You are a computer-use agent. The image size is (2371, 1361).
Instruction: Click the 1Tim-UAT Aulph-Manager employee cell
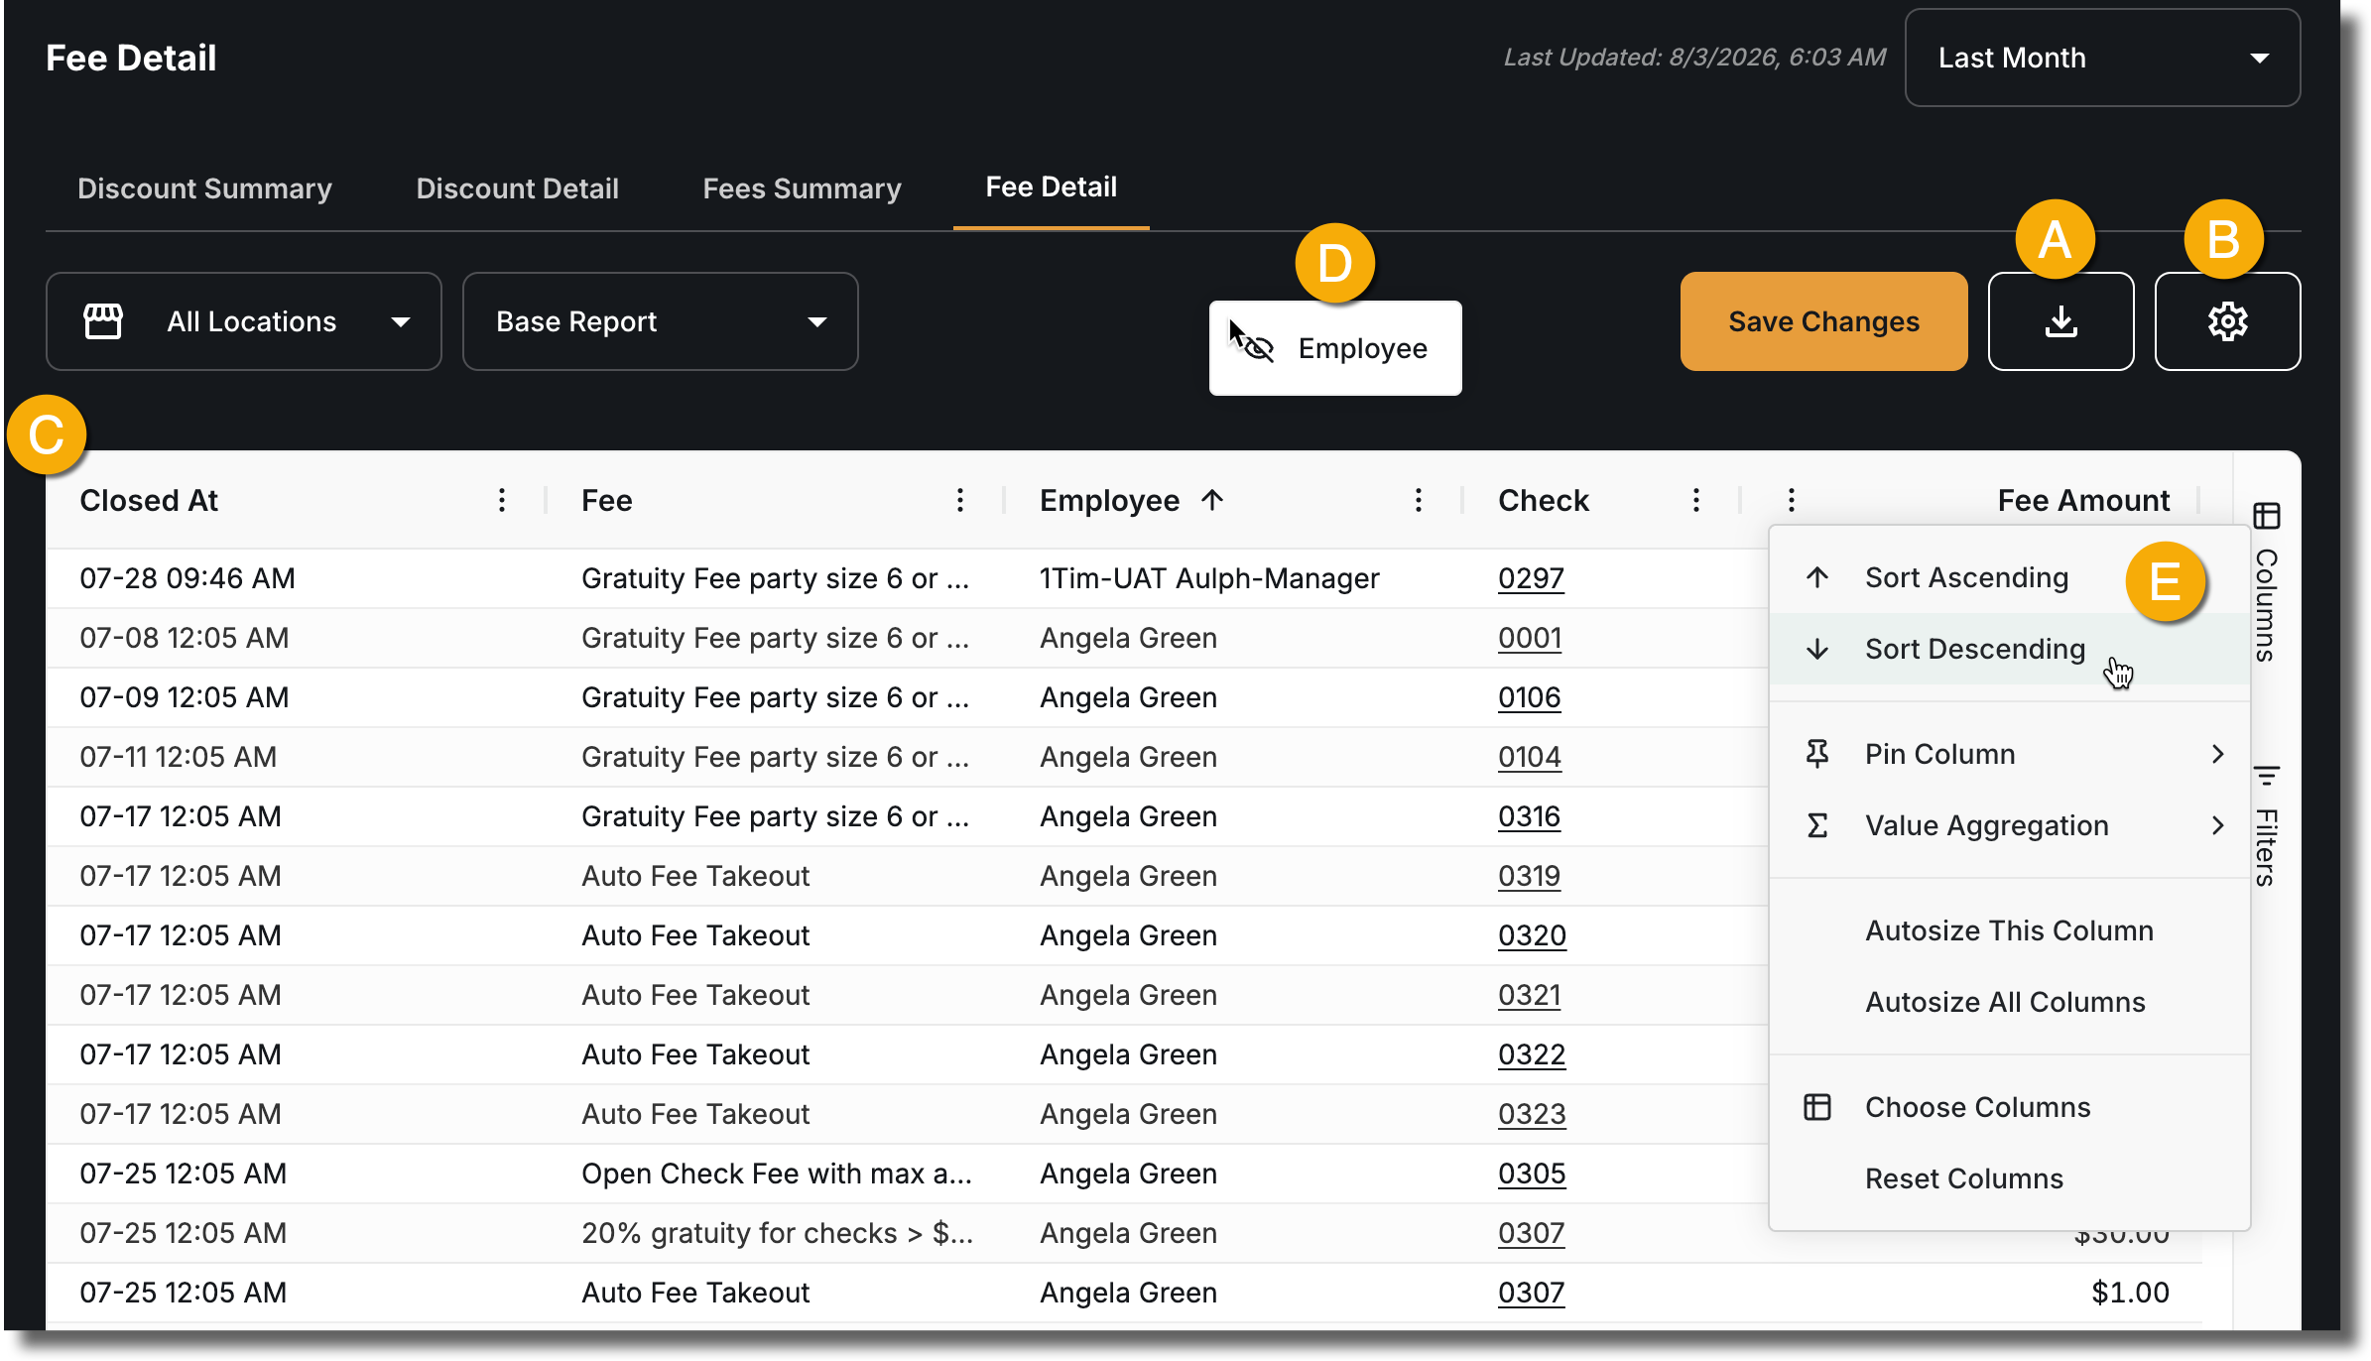pyautogui.click(x=1209, y=578)
